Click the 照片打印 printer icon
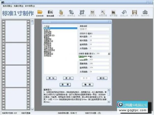154x115 pixels. (145, 13)
